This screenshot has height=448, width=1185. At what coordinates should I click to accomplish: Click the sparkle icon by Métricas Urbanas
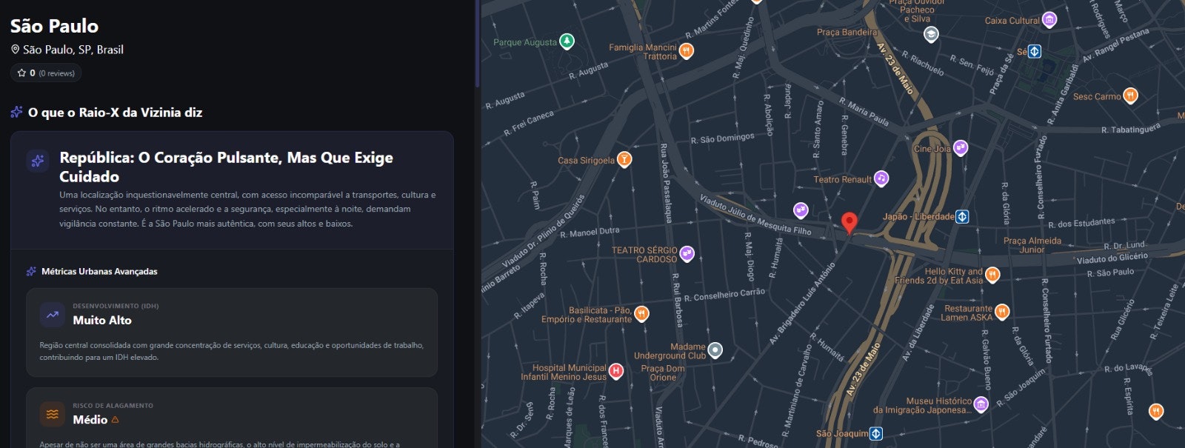click(x=31, y=272)
